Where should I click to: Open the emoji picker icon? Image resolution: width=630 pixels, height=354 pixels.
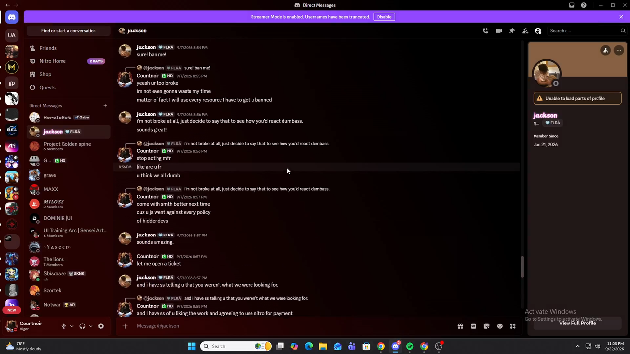pyautogui.click(x=500, y=326)
